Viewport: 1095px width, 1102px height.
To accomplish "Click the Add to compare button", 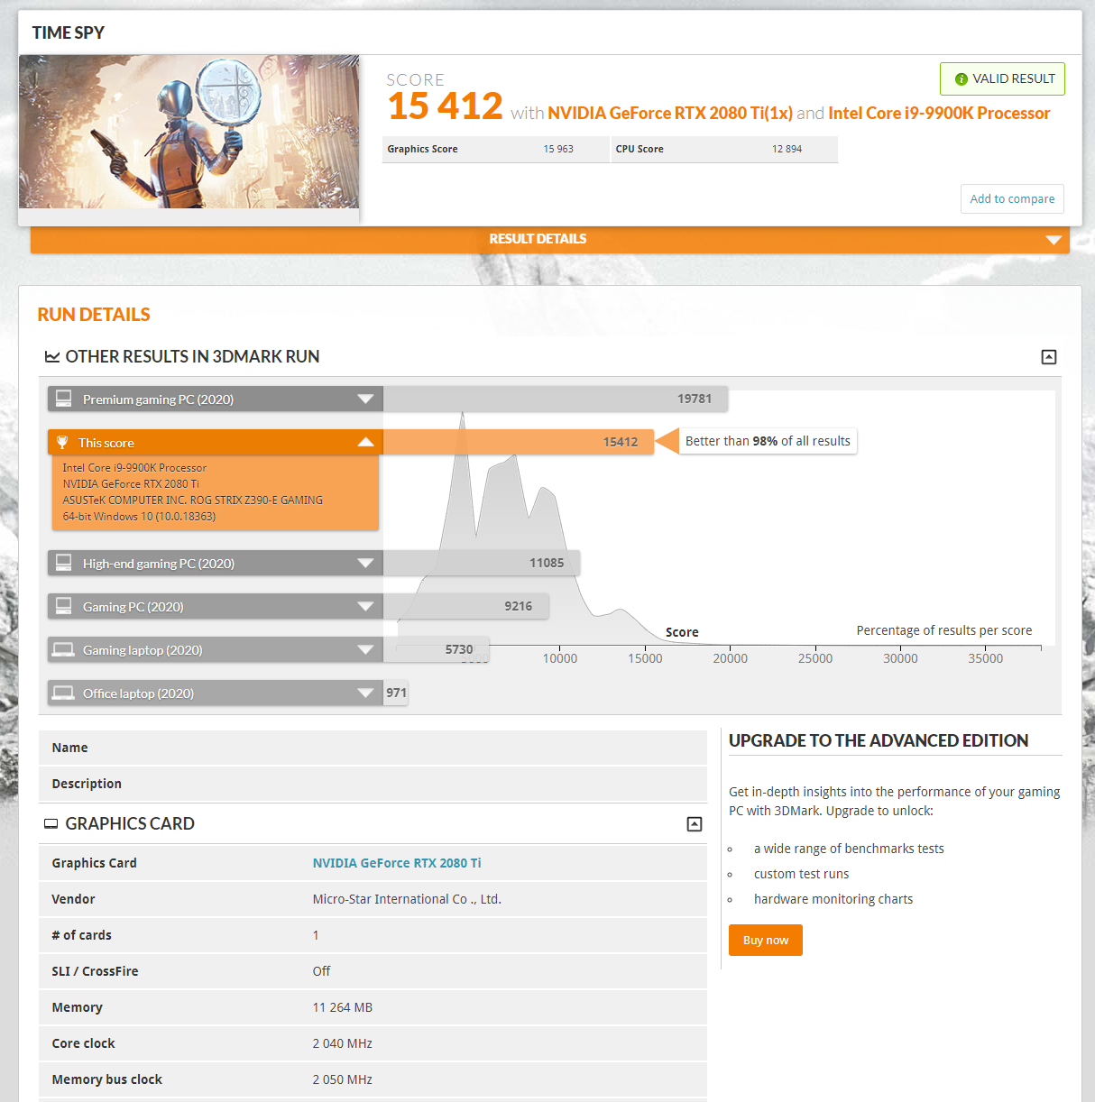I will (x=1012, y=198).
